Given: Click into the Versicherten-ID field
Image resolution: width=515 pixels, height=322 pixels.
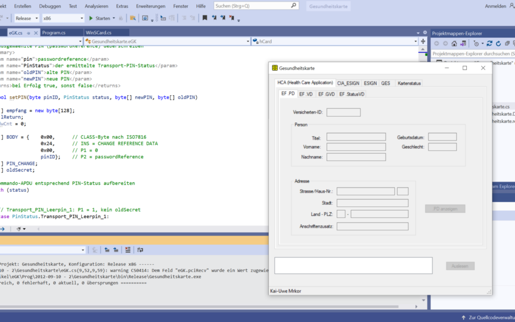Looking at the screenshot, I should pyautogui.click(x=344, y=112).
